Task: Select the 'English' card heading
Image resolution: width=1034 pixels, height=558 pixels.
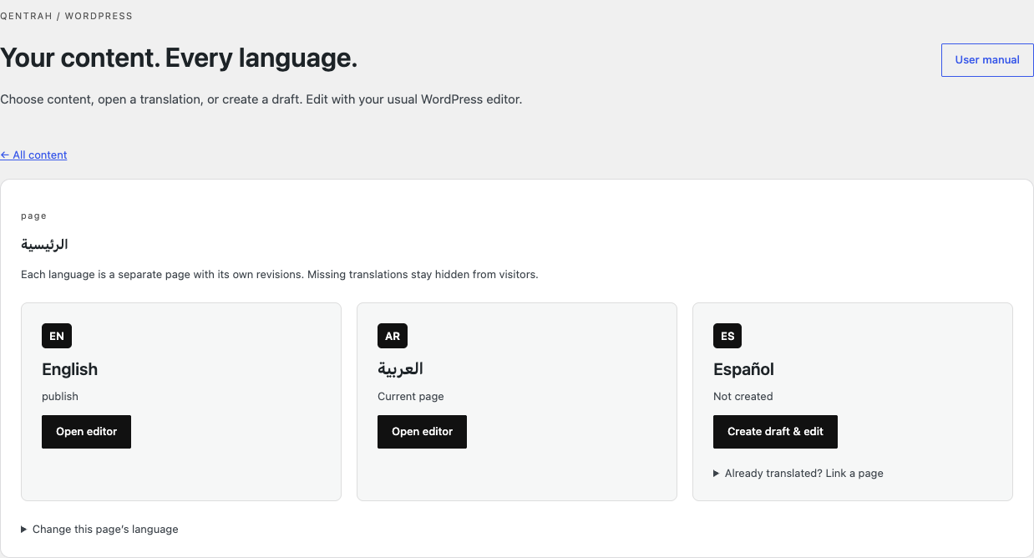Action: pyautogui.click(x=70, y=369)
